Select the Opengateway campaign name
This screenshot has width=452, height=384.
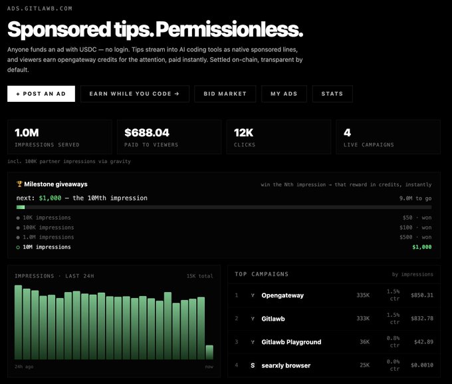point(282,295)
